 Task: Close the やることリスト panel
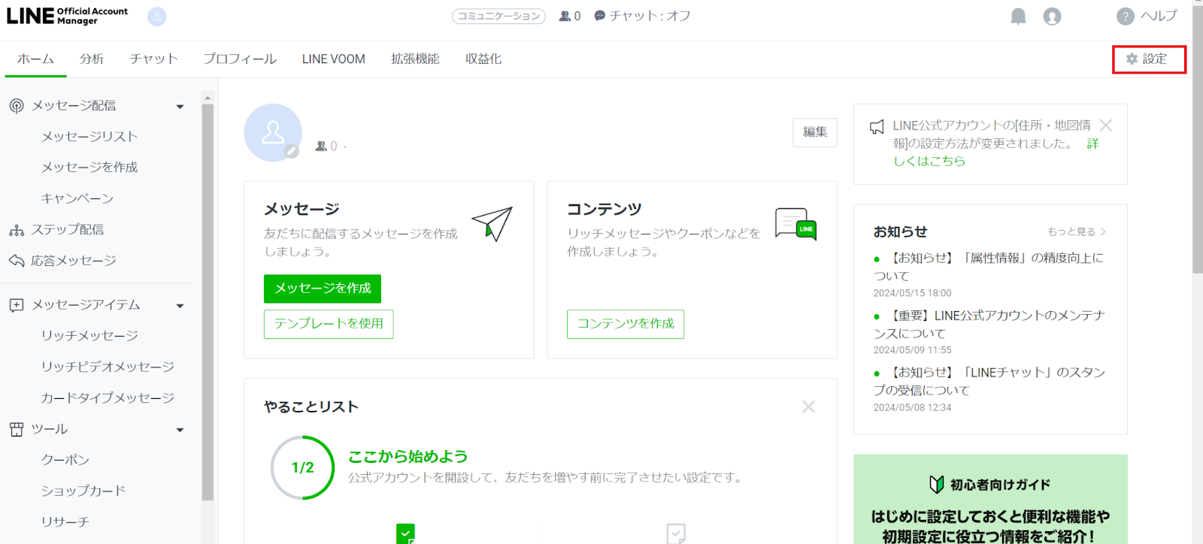pos(808,406)
